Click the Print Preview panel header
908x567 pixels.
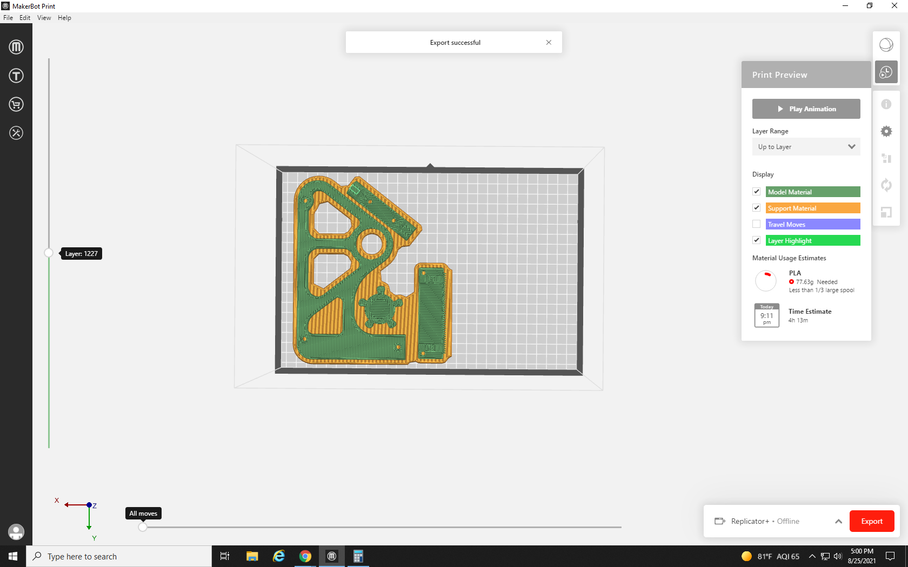pyautogui.click(x=806, y=75)
